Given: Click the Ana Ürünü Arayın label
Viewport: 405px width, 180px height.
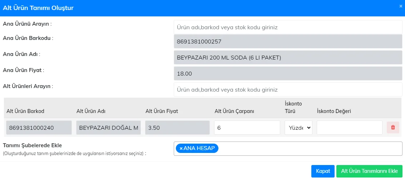Looking at the screenshot, I should 28,24.
